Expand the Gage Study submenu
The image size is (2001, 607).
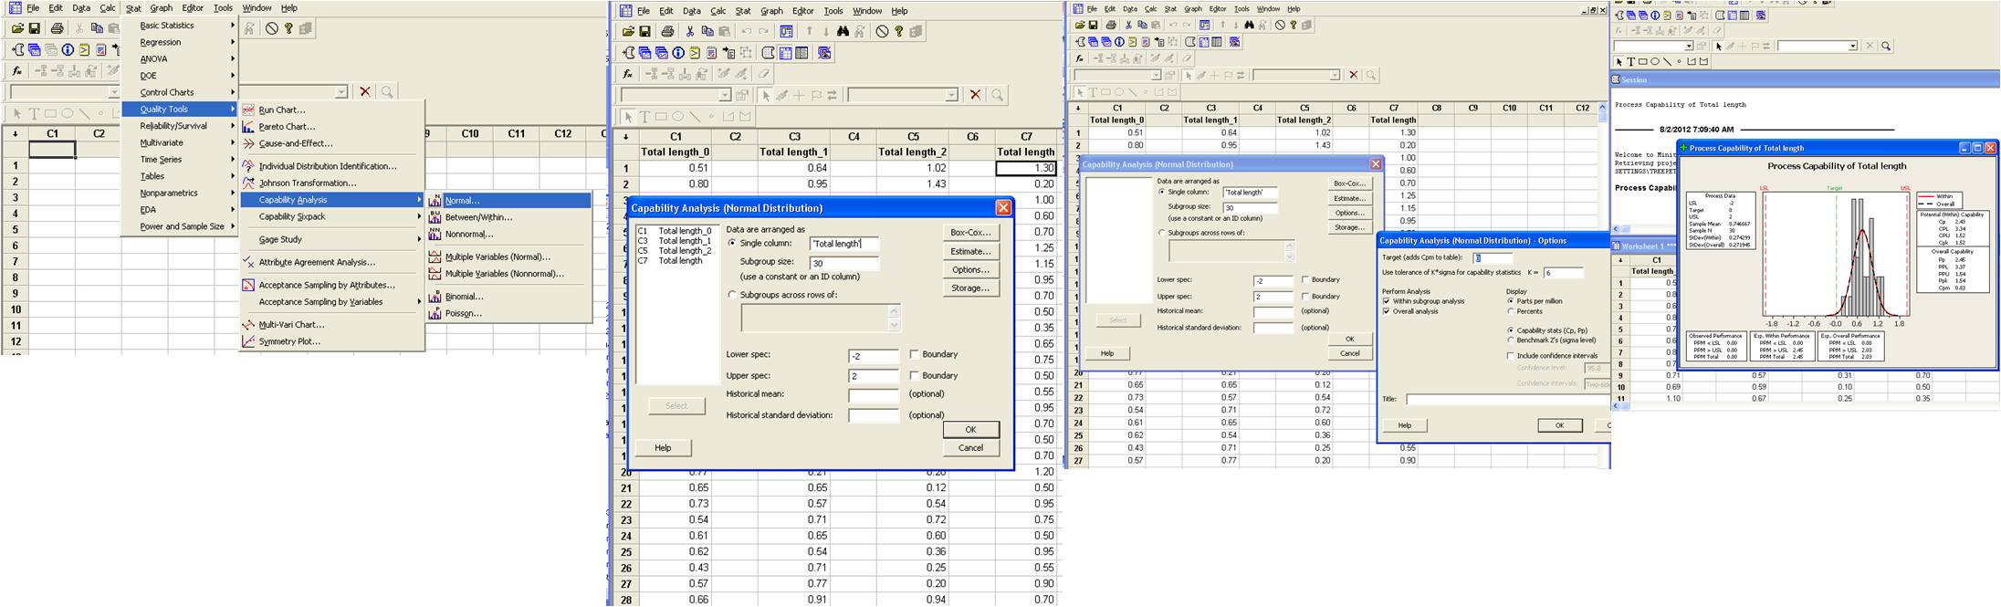pyautogui.click(x=332, y=240)
